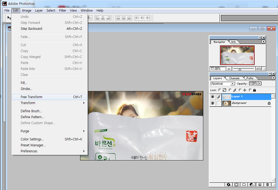Open the Select menu
This screenshot has width=278, height=190.
pos(51,11)
